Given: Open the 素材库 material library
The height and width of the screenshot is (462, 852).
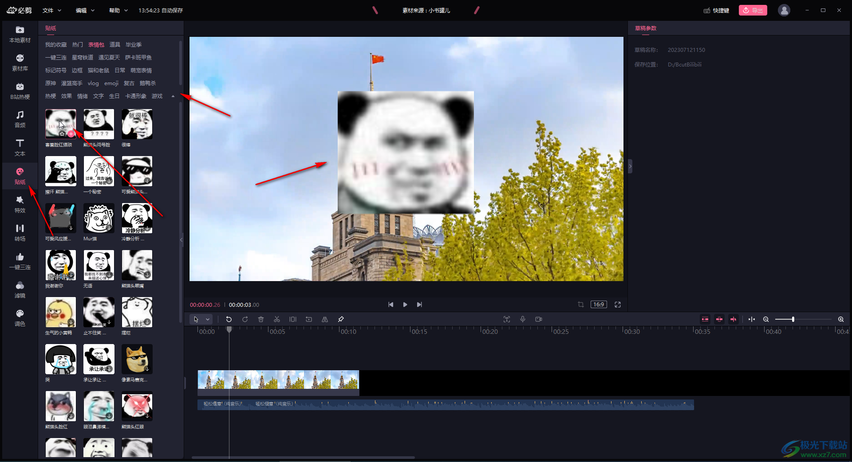Looking at the screenshot, I should pyautogui.click(x=20, y=63).
